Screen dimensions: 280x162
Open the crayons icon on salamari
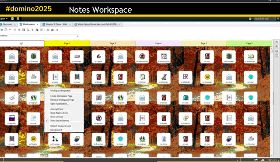pyautogui.click(x=142, y=139)
